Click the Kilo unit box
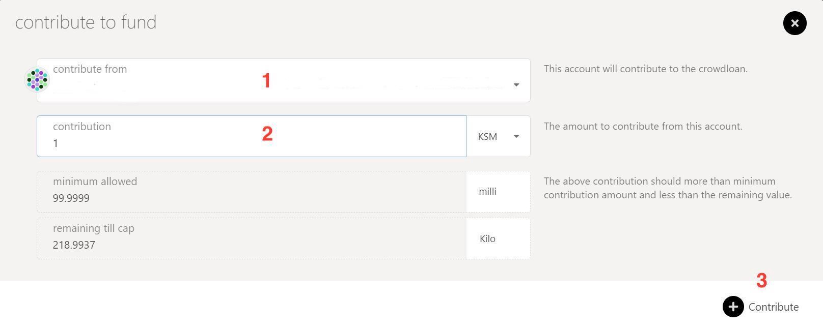The height and width of the screenshot is (330, 823). coord(498,238)
